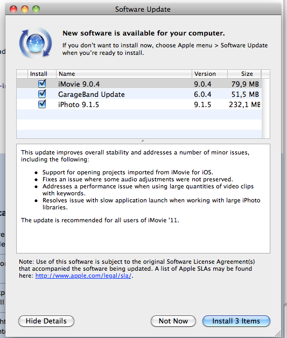Click the split-pane divider handle below the list
Viewport: 287px width, 338px height.
point(143,141)
